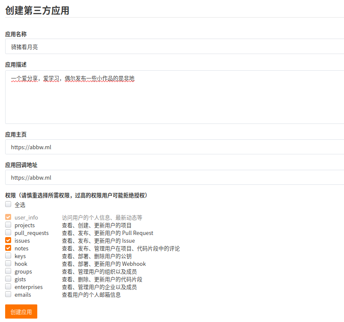Uncheck the issues permission checkbox
Screen dimensions: 344x322
tap(8, 240)
